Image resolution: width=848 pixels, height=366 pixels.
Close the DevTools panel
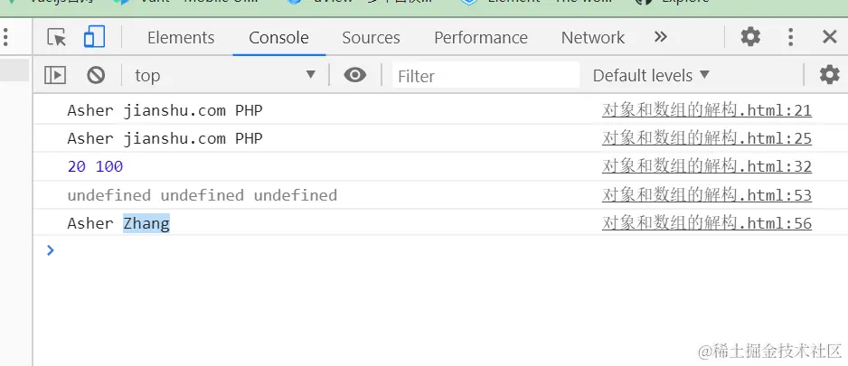829,37
